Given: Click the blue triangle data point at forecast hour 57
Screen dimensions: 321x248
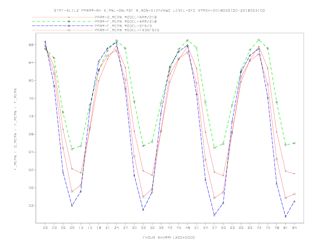Looking at the screenshot, I should 214,215.
